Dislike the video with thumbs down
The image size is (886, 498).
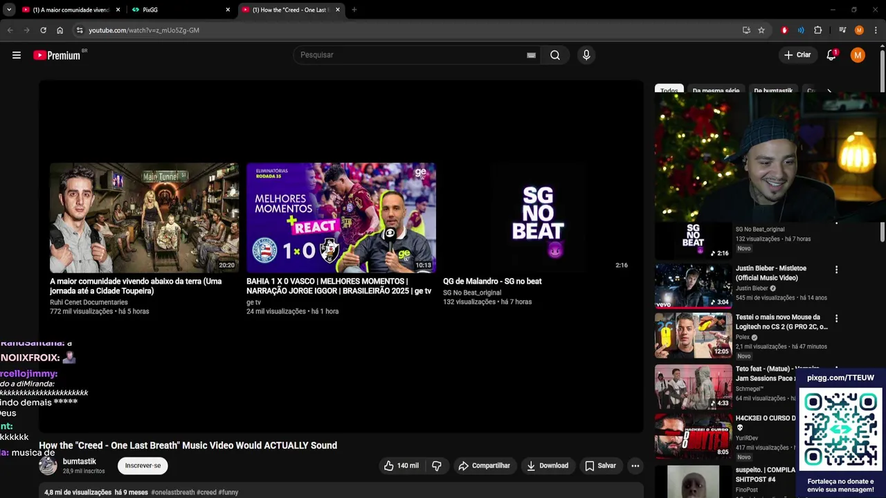click(437, 465)
